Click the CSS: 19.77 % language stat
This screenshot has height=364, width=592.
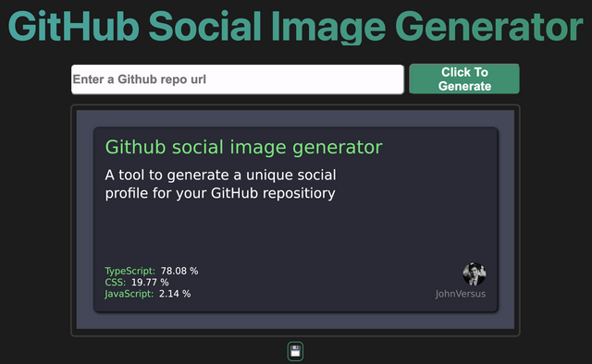pyautogui.click(x=137, y=282)
